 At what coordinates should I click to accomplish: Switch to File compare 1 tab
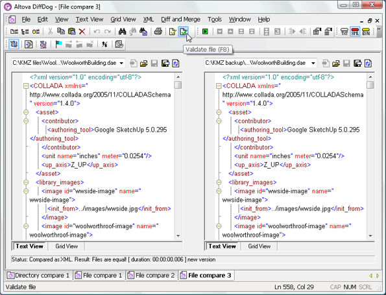pos(99,276)
